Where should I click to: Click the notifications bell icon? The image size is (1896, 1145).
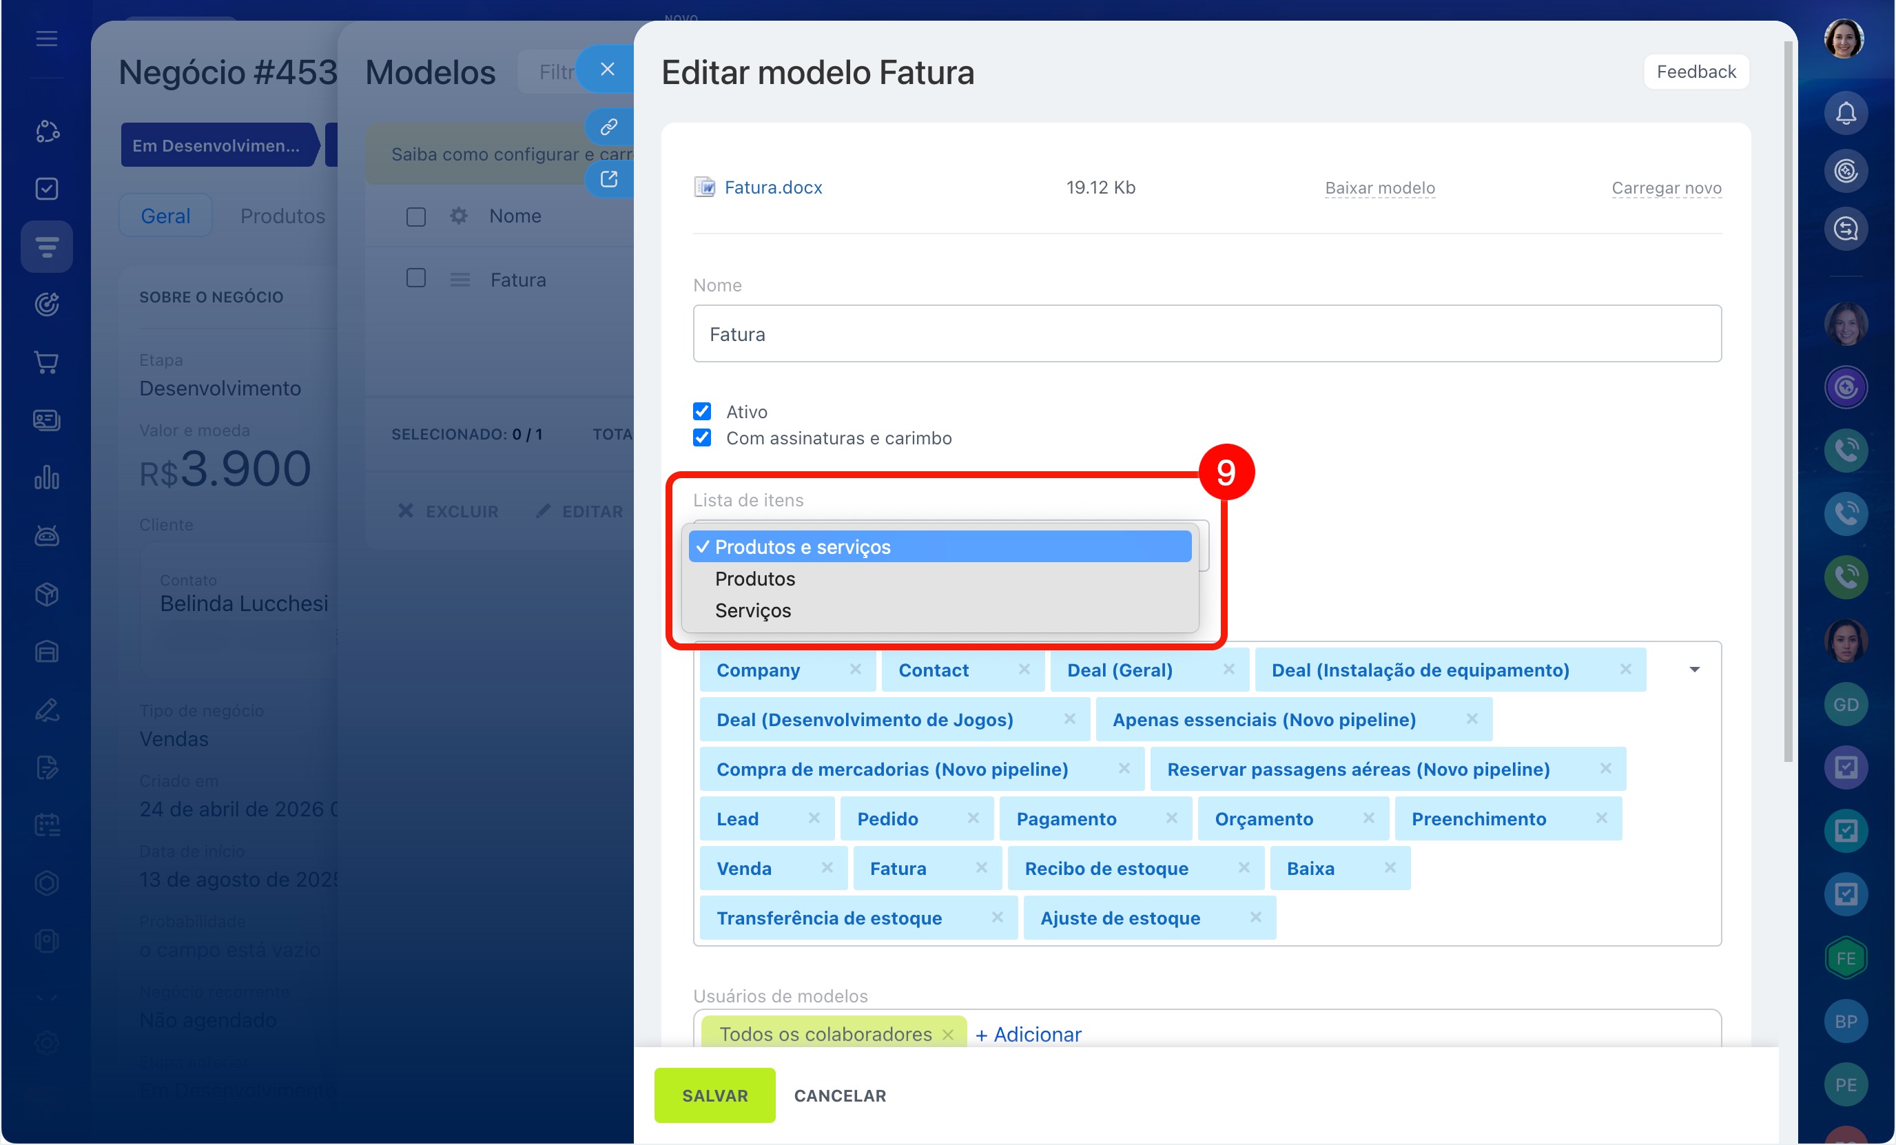point(1844,114)
